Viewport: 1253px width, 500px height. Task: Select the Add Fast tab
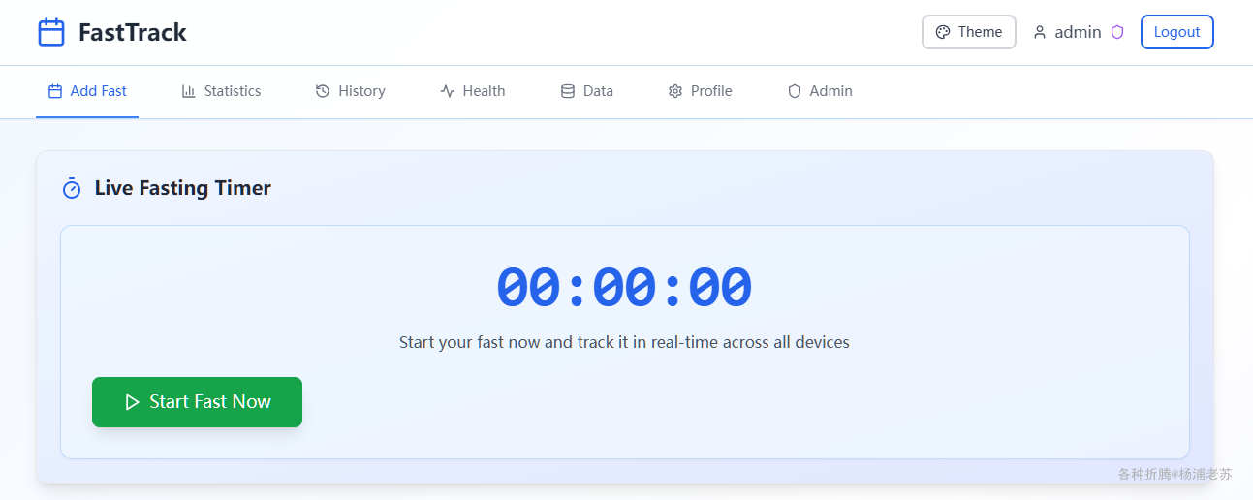click(x=87, y=91)
